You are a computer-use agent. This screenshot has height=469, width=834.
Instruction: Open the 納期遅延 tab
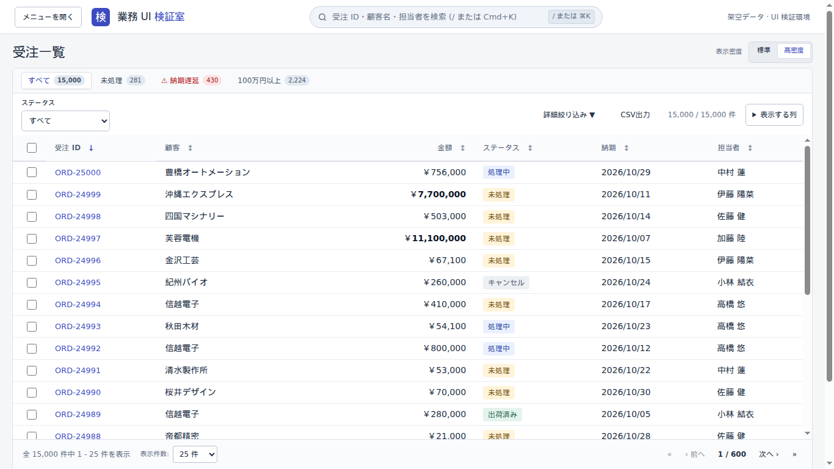[190, 81]
